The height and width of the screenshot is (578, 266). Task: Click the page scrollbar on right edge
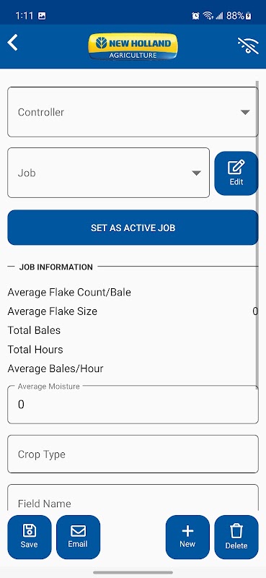[x=257, y=232]
